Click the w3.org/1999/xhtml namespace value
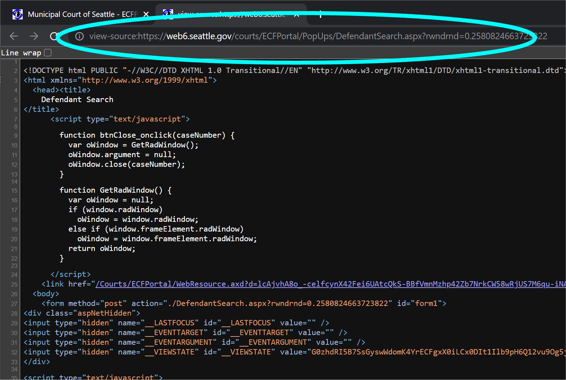Screen dimensions: 566x380 (145, 80)
